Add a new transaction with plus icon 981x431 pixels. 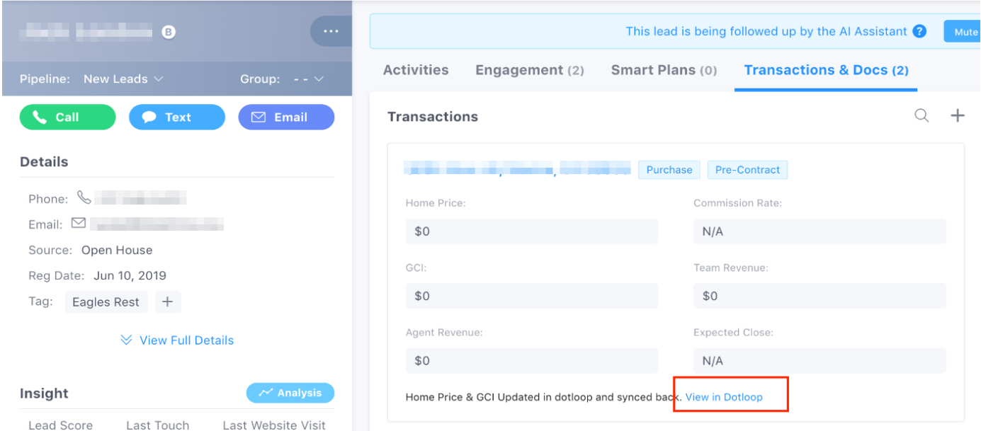coord(958,115)
